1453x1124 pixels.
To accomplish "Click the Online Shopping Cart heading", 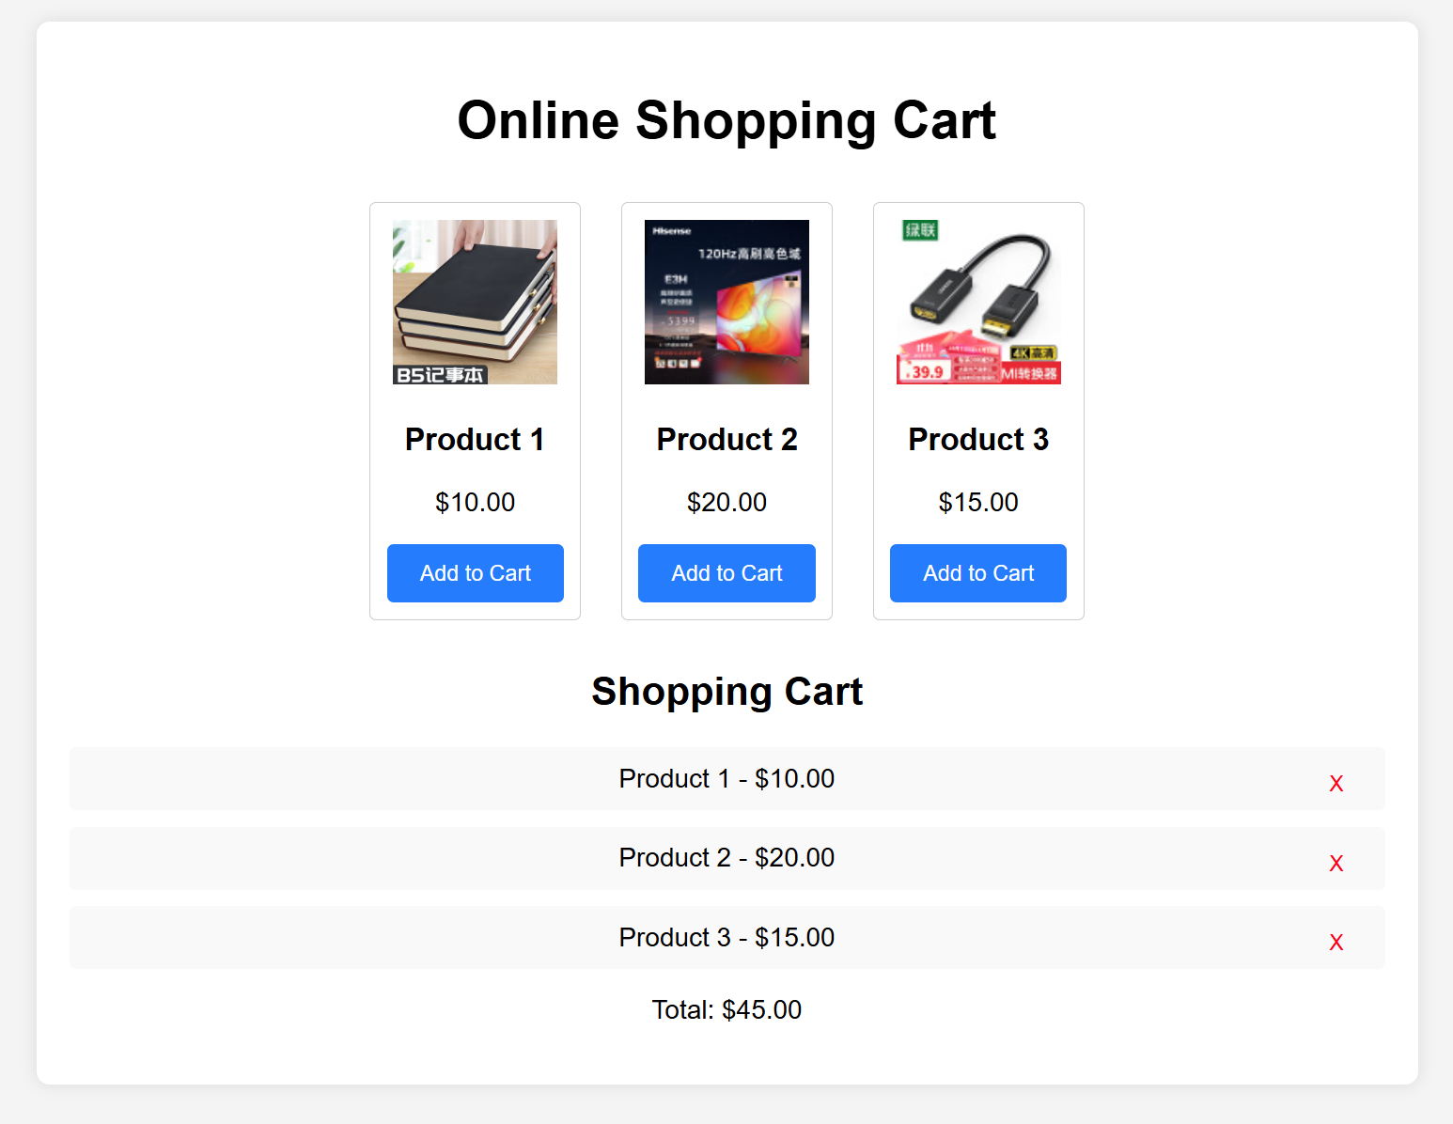I will point(726,120).
